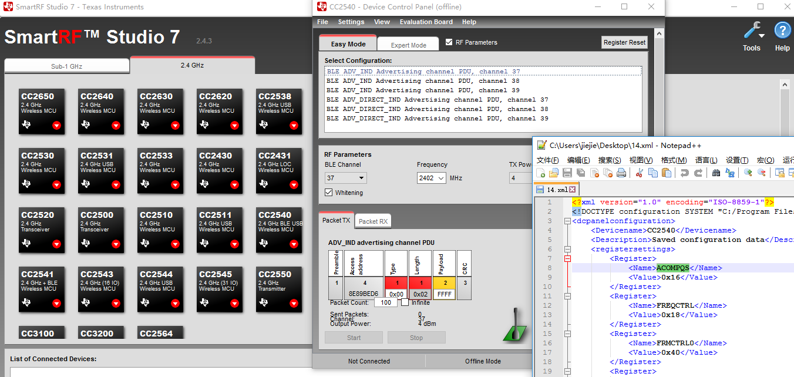Uncheck the Whitening checkbox
Image resolution: width=794 pixels, height=377 pixels.
(329, 193)
